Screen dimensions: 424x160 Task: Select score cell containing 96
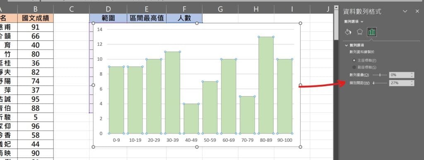36,126
